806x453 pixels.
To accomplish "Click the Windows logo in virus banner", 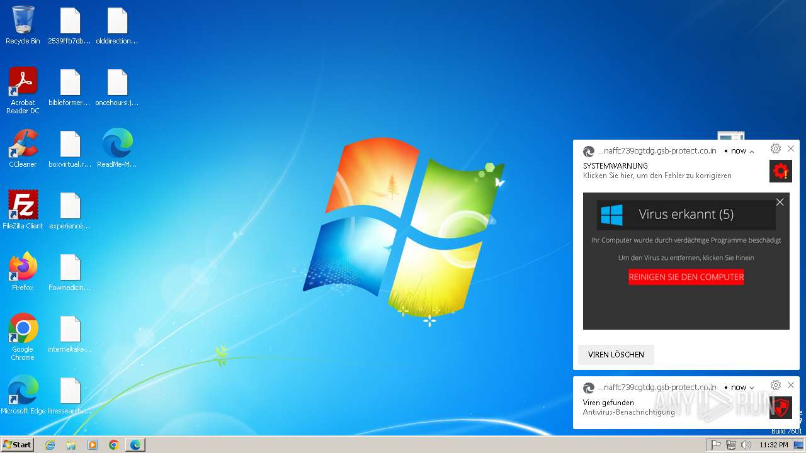I will [611, 215].
